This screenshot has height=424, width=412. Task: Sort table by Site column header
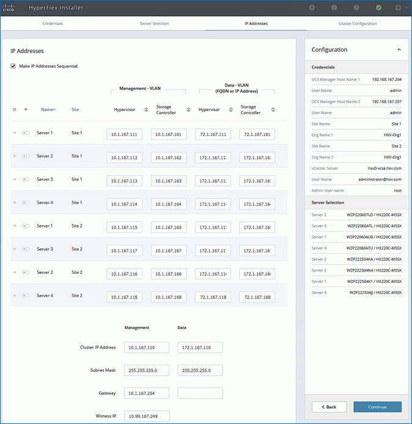click(x=75, y=110)
